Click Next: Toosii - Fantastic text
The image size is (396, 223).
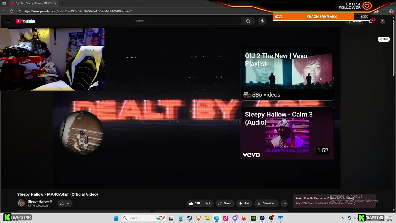(325, 199)
